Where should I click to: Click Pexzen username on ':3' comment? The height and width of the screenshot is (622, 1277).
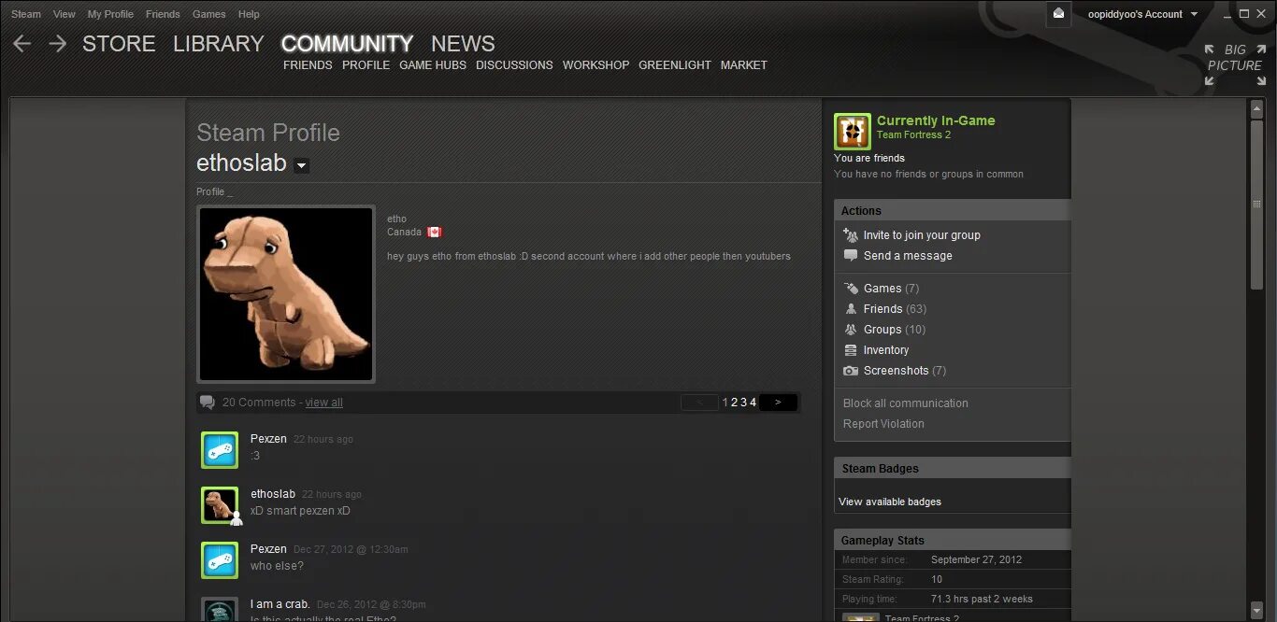[268, 438]
